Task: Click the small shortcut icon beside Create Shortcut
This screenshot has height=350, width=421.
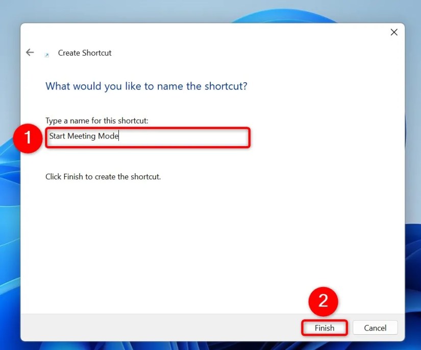Action: tap(47, 55)
